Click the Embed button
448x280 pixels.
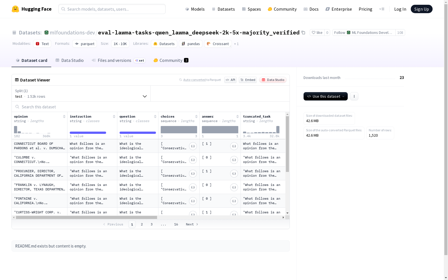click(x=248, y=80)
